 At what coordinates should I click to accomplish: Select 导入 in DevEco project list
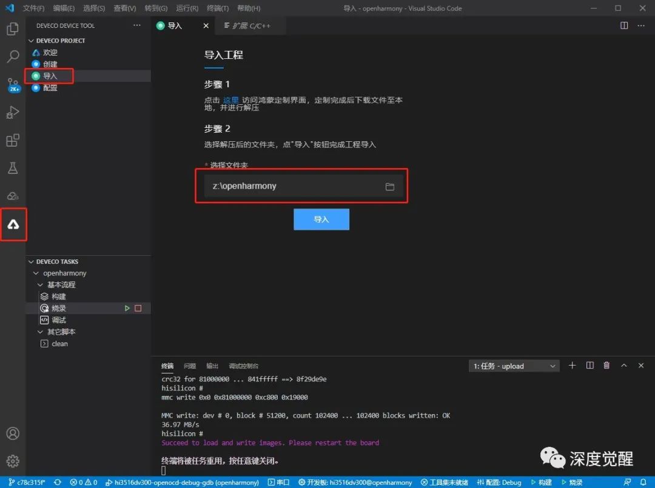50,76
